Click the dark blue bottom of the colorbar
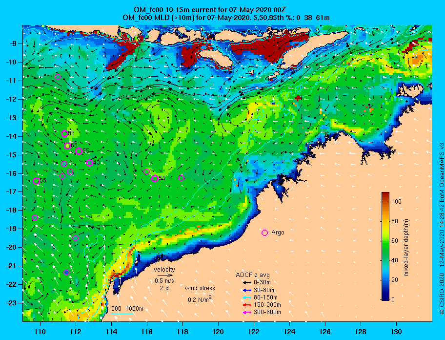 [x=385, y=297]
